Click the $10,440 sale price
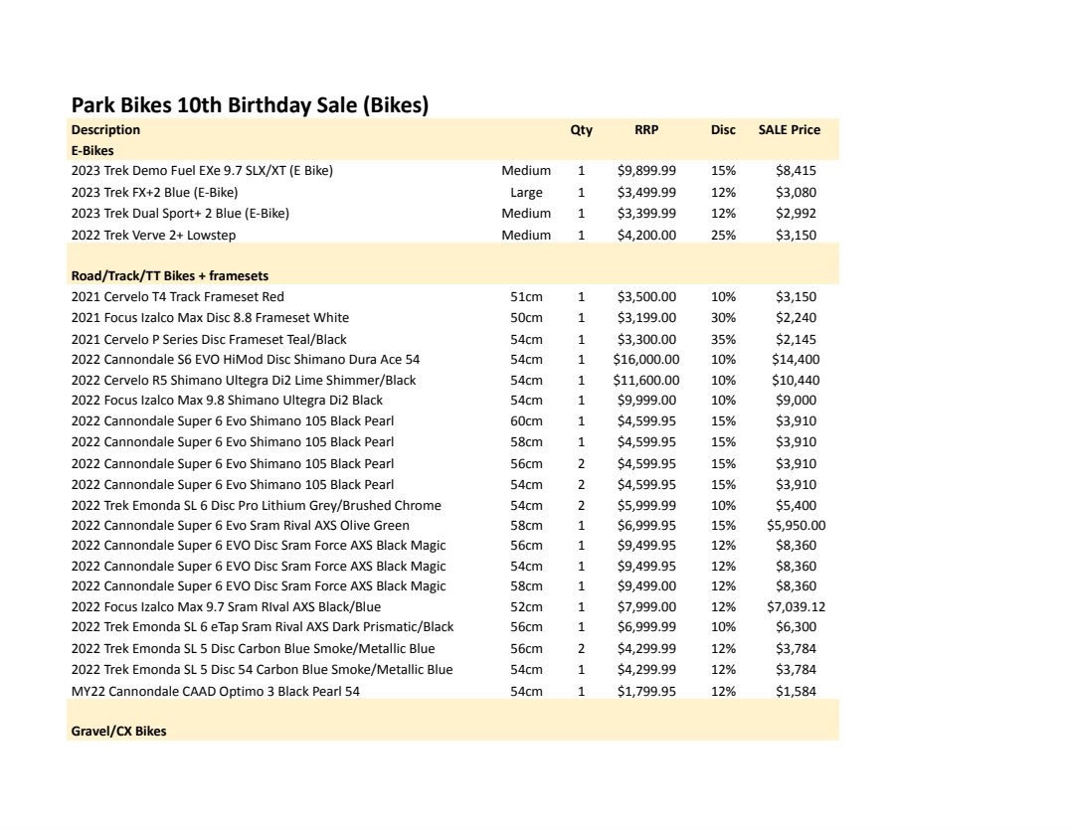 [x=796, y=380]
